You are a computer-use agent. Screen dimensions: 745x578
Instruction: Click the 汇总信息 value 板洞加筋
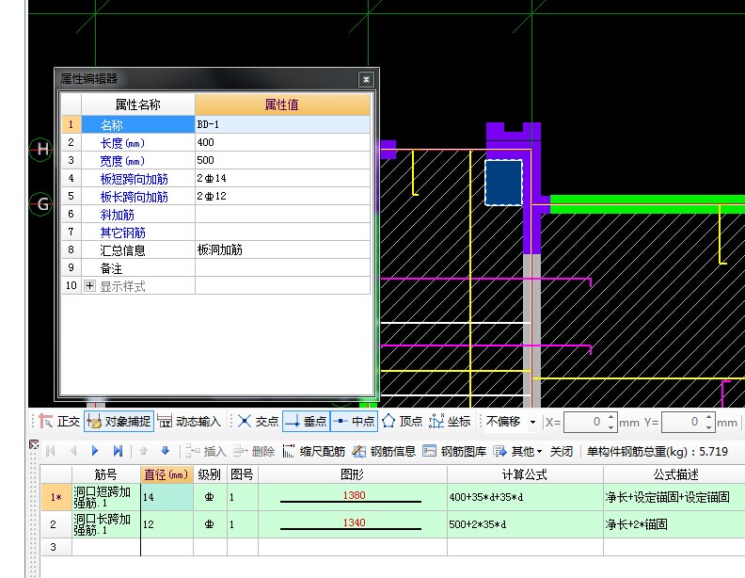click(x=282, y=249)
